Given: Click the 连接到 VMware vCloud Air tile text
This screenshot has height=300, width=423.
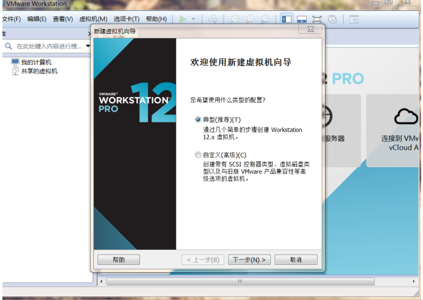Looking at the screenshot, I should 400,143.
